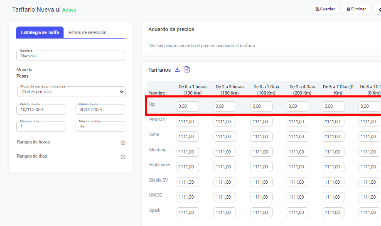Click the download Tarifarios icon

point(177,70)
